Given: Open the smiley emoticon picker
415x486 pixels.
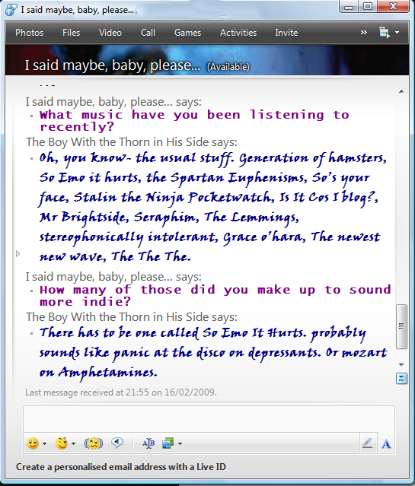Looking at the screenshot, I should pyautogui.click(x=33, y=443).
